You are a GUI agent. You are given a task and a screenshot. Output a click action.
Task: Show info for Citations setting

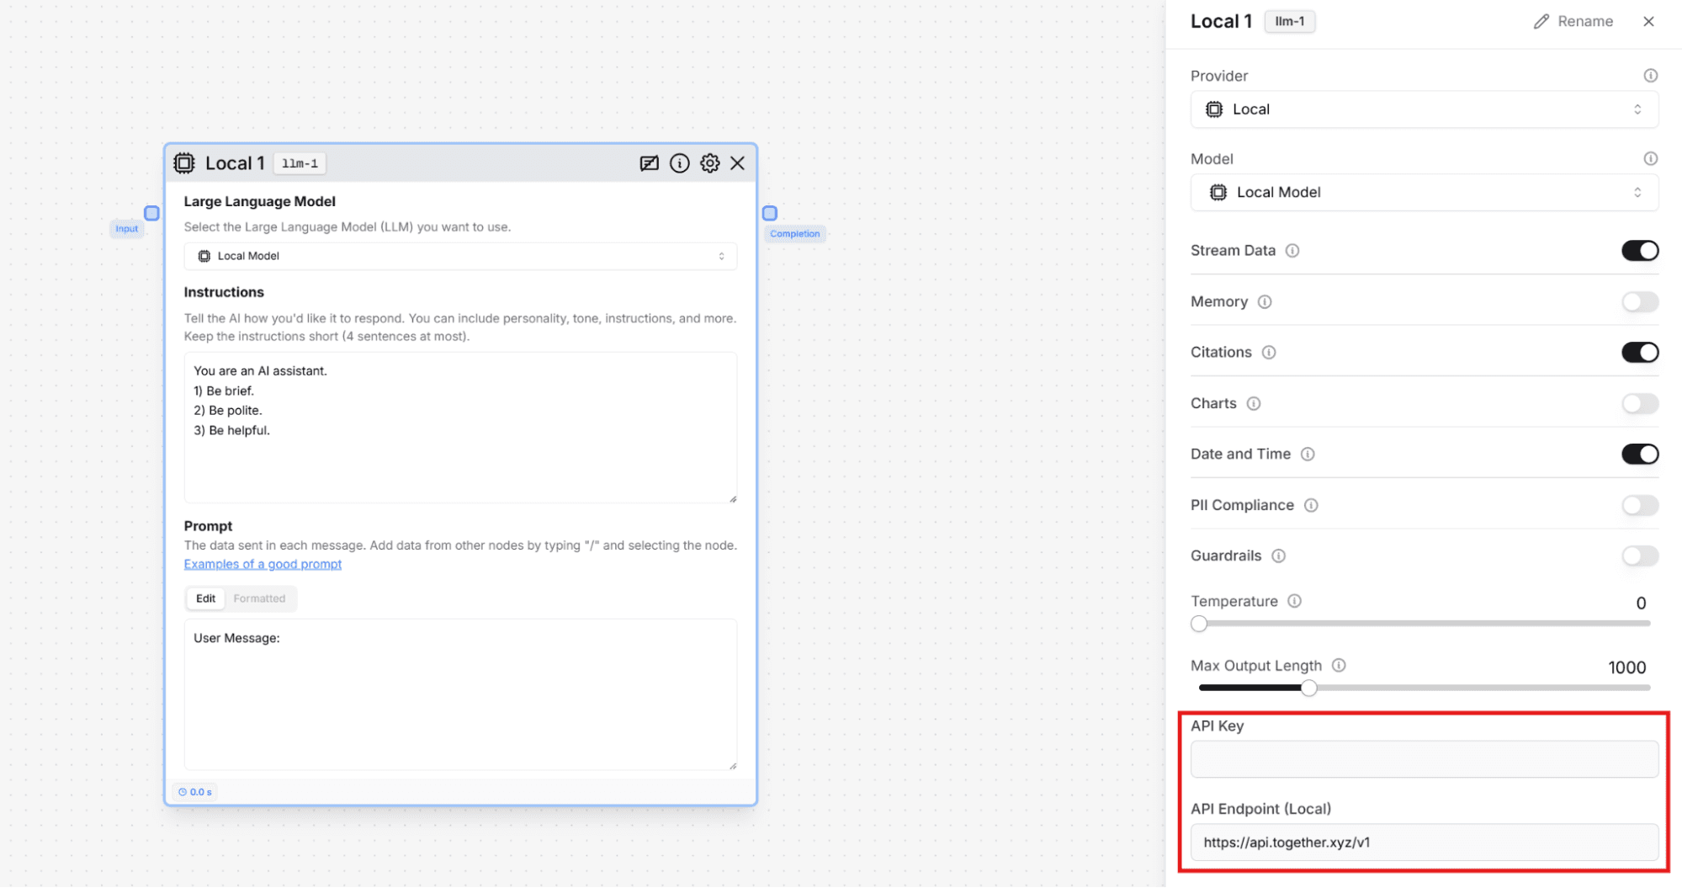pos(1268,353)
